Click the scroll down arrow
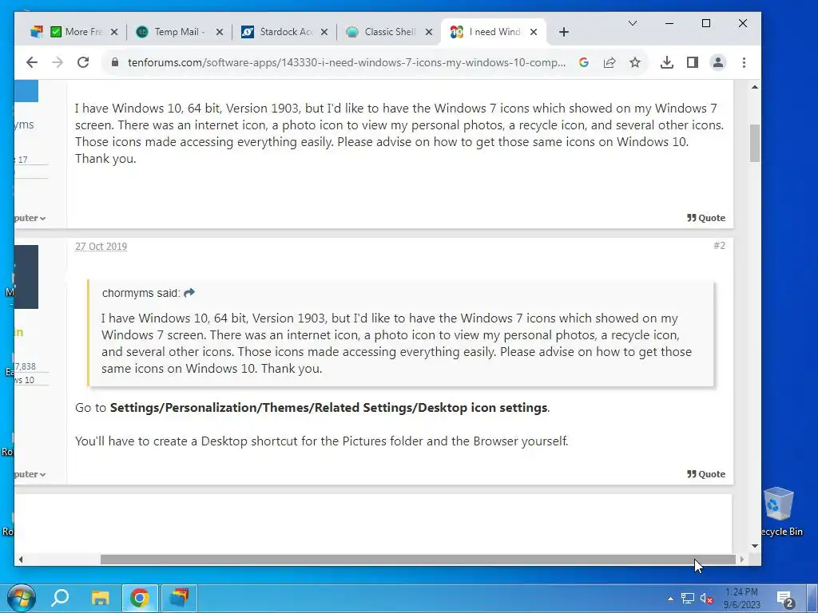Viewport: 818px width, 613px height. point(755,546)
